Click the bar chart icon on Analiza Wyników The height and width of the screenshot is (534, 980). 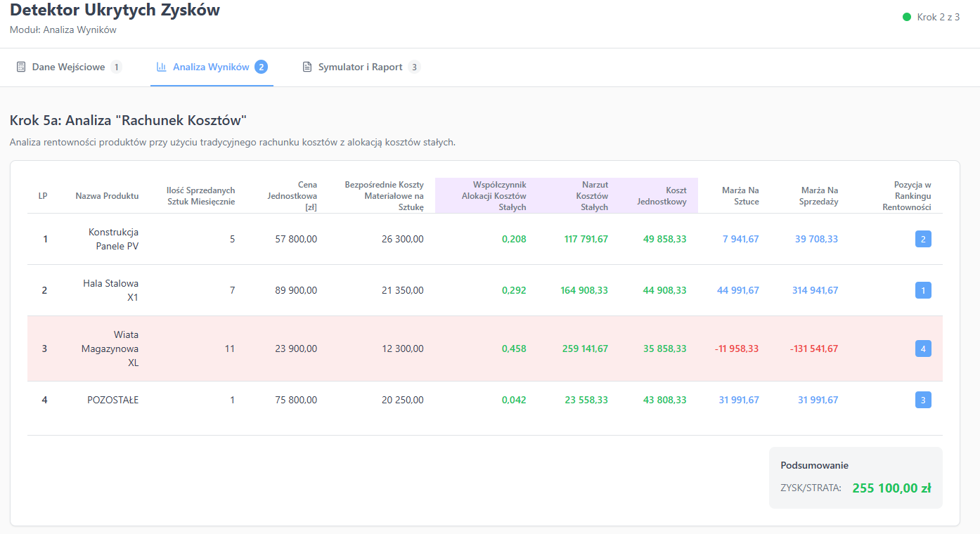(162, 67)
